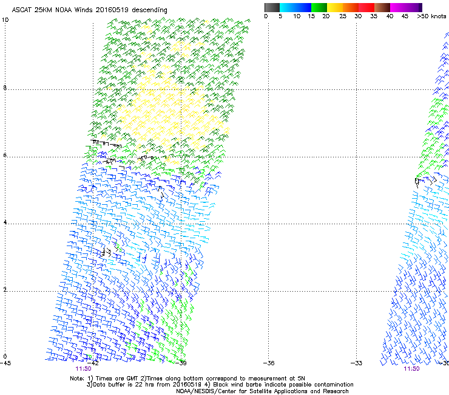Click the brown 35-40 knots color swatch

(x=382, y=7)
